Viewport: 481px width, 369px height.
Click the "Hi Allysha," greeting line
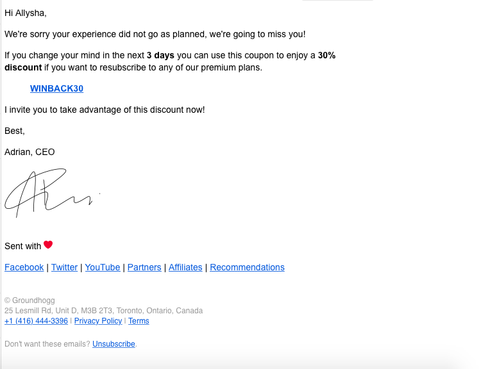26,13
